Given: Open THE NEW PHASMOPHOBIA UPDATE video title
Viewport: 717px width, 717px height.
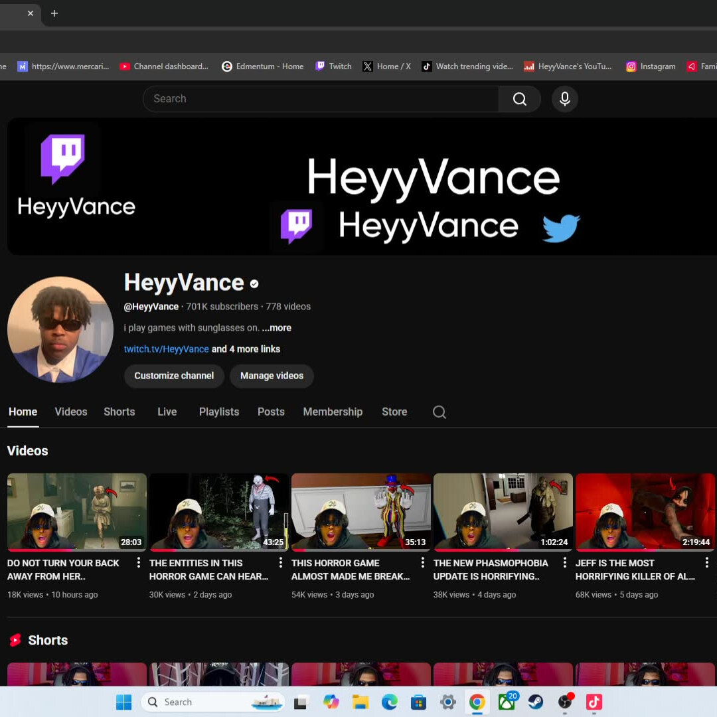Looking at the screenshot, I should 491,570.
